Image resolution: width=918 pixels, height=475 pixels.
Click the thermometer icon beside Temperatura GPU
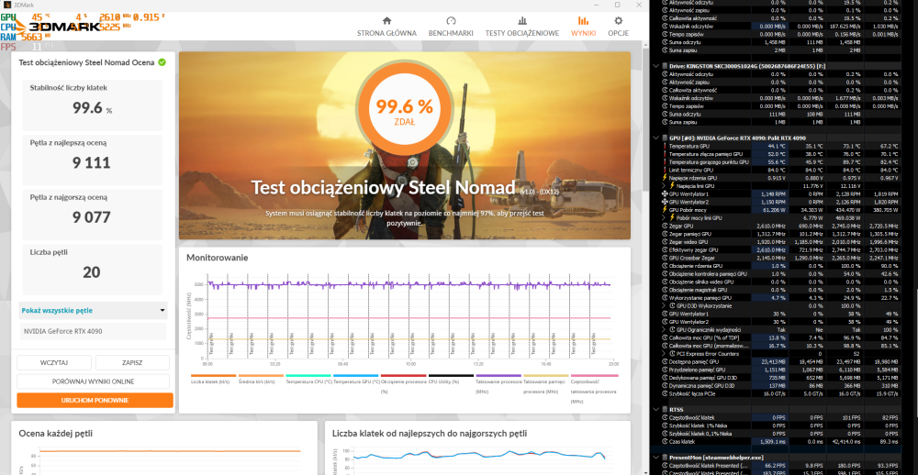pyautogui.click(x=664, y=146)
